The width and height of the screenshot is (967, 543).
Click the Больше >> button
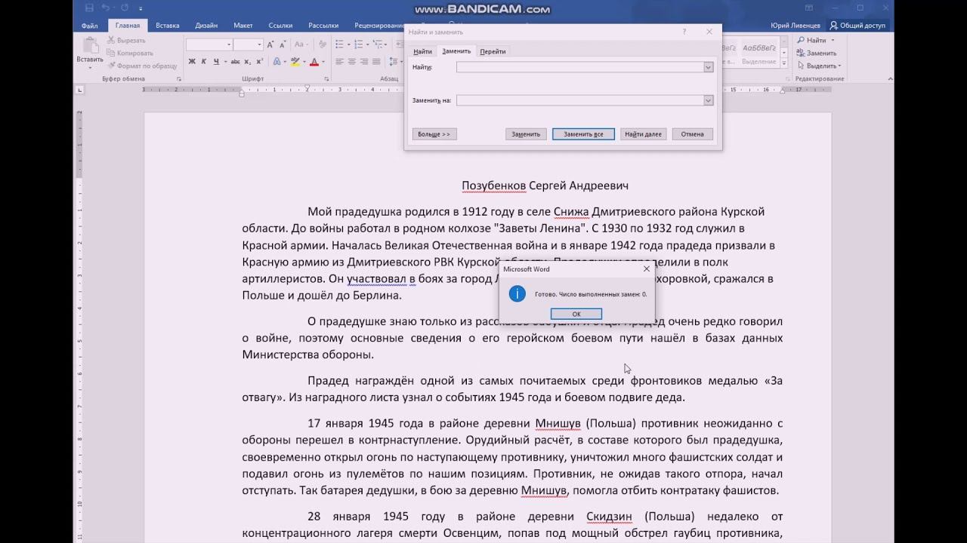click(434, 134)
